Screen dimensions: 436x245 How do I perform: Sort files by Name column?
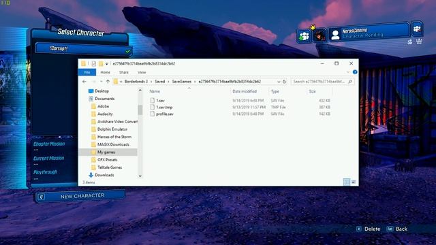(x=155, y=91)
